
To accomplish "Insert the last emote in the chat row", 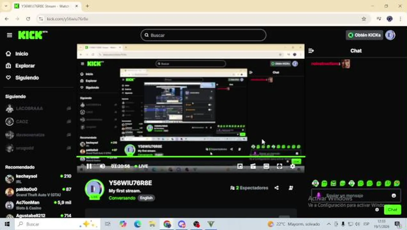I will [397, 183].
